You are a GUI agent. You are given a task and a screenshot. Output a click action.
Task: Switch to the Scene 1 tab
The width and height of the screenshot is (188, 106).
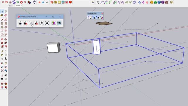[11, 6]
